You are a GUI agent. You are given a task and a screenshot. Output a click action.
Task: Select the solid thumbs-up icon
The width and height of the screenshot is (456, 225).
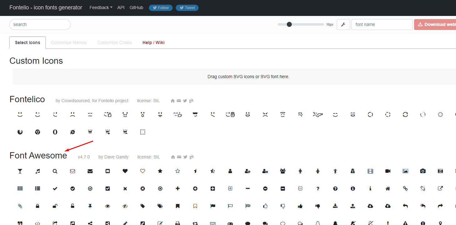(x=300, y=206)
